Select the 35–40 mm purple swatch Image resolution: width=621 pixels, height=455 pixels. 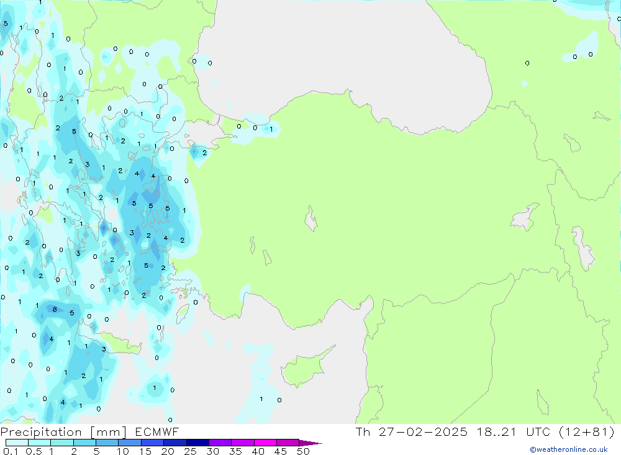tap(242, 443)
